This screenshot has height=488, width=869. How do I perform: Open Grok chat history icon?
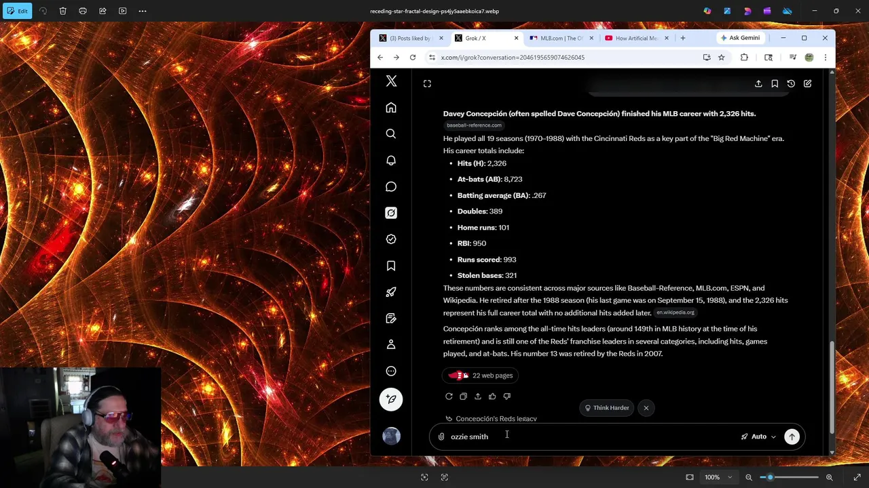(791, 83)
